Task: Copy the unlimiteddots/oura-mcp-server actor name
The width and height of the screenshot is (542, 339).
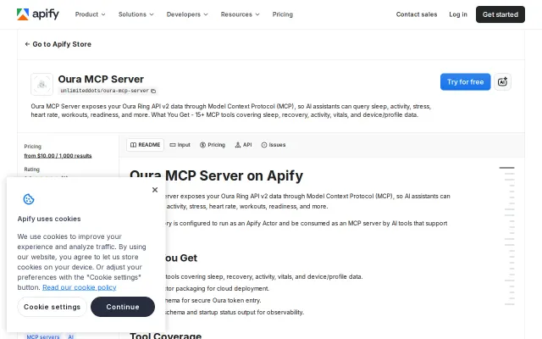Action: click(153, 91)
